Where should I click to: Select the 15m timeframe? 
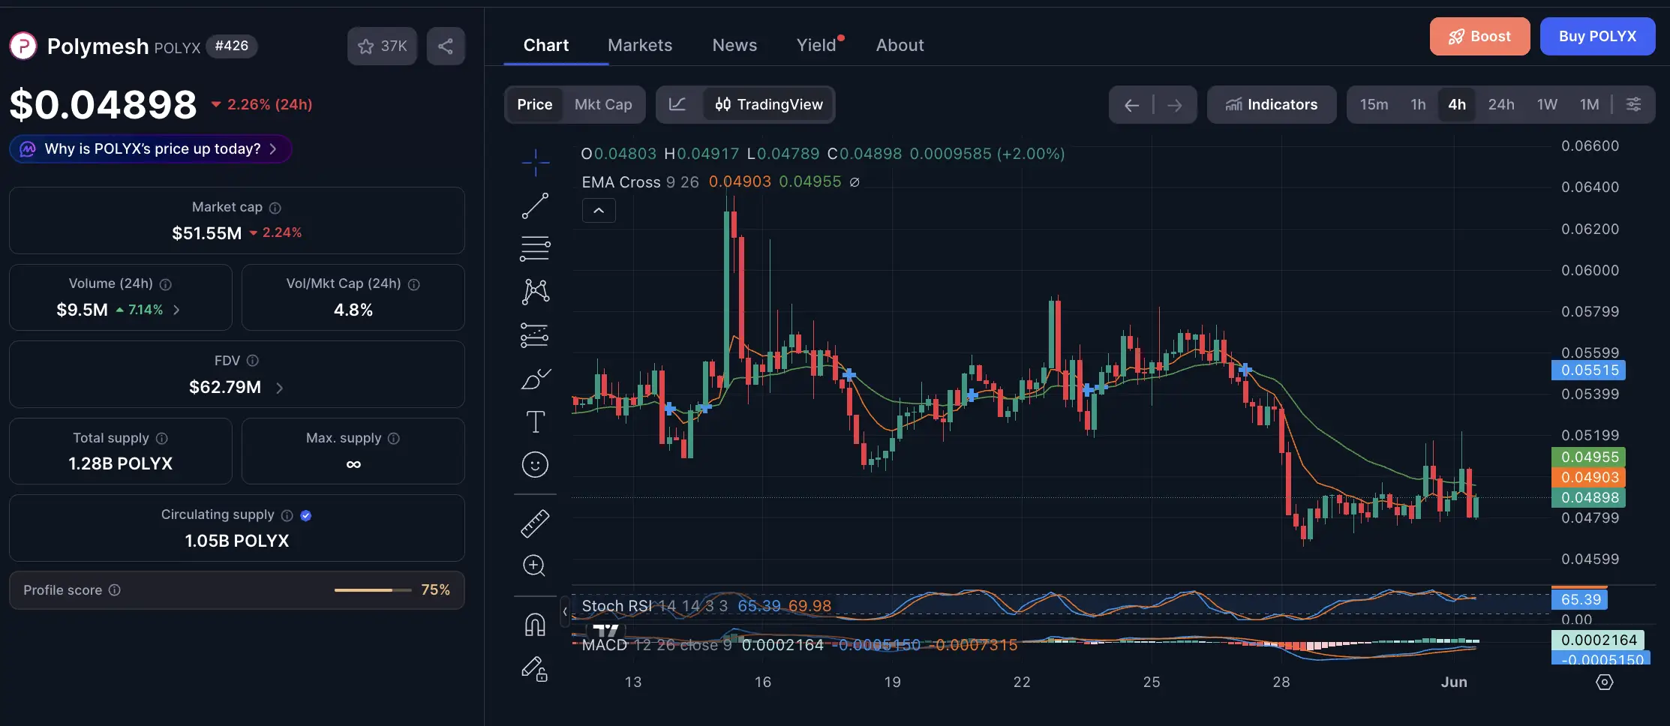(1374, 104)
